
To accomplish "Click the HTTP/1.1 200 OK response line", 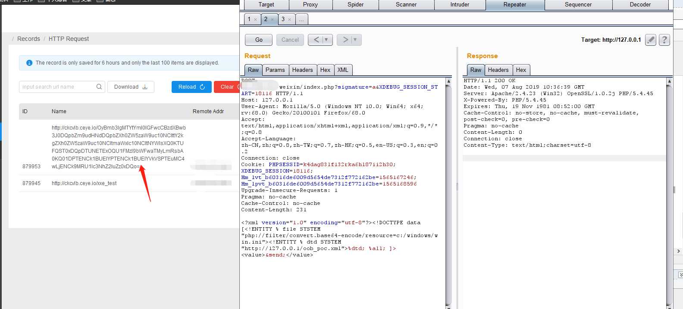I will click(x=489, y=80).
